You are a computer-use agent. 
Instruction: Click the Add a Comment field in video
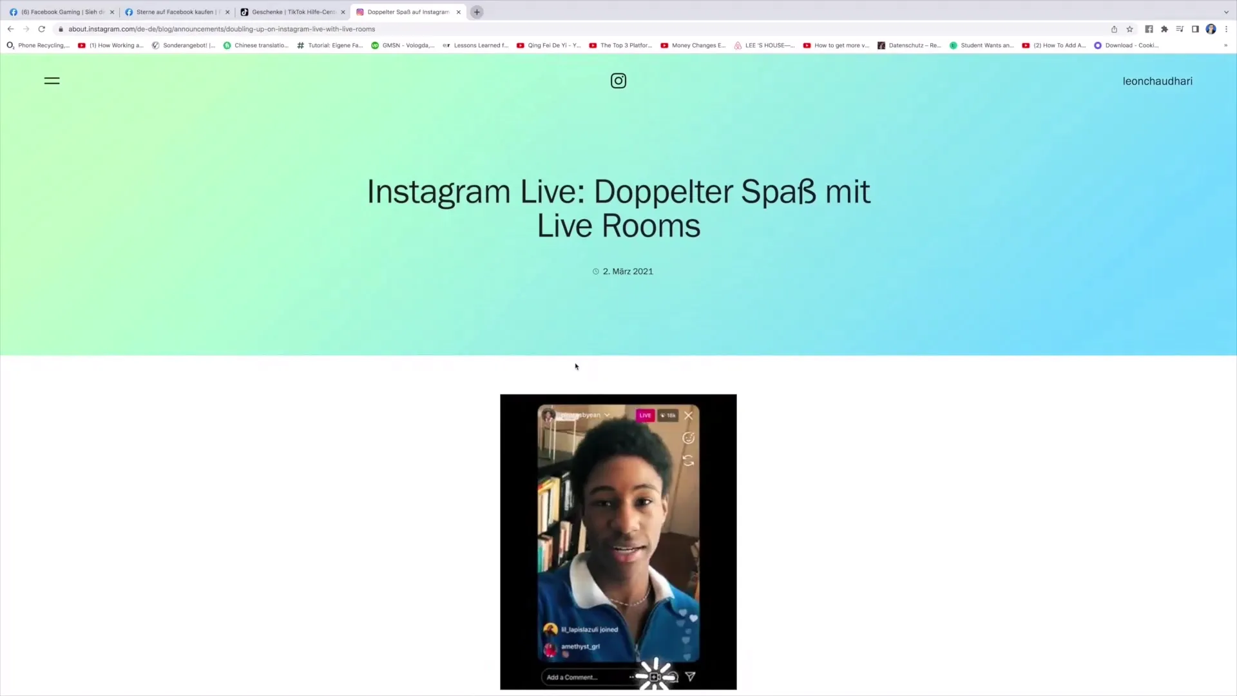586,677
